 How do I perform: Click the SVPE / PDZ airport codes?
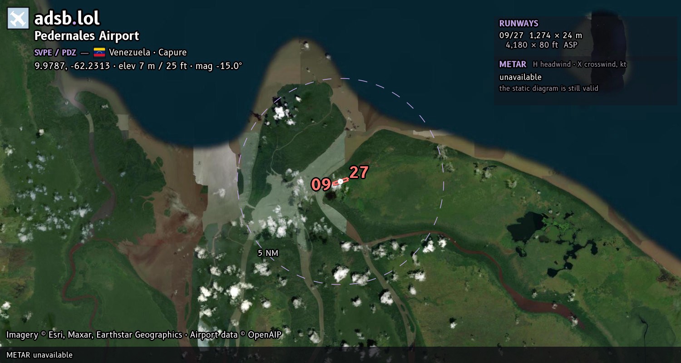click(x=55, y=52)
